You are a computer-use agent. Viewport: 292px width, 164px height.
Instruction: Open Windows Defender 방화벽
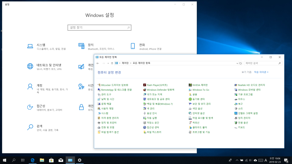(x=159, y=90)
